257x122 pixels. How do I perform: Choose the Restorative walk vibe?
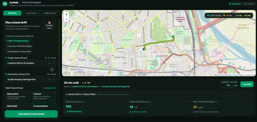pos(18,96)
